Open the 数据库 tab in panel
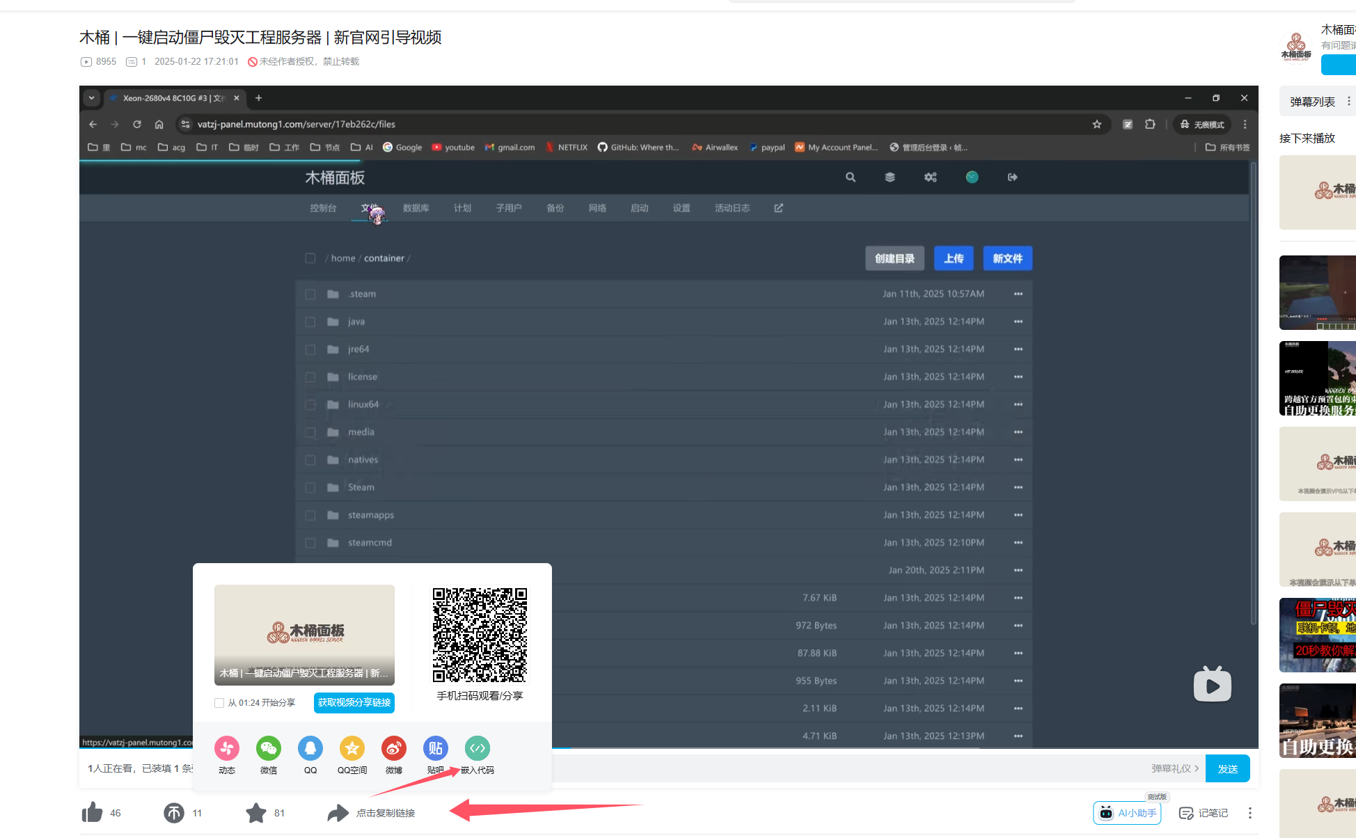 (416, 208)
